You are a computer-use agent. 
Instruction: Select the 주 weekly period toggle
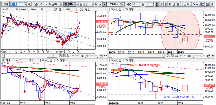point(161,4)
